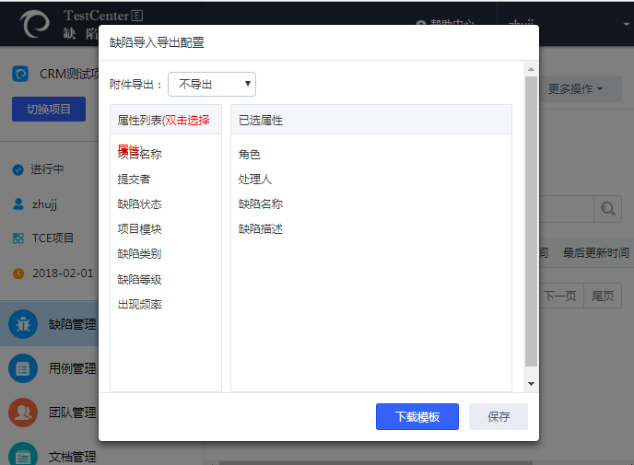Click the 用例管理 list icon
This screenshot has width=634, height=465.
(23, 368)
